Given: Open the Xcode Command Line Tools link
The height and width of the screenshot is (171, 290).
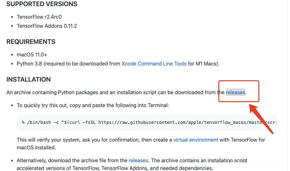Looking at the screenshot, I should point(154,64).
